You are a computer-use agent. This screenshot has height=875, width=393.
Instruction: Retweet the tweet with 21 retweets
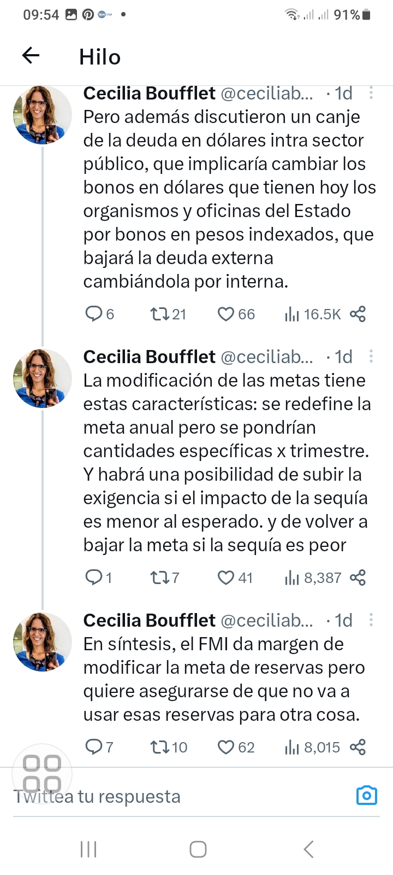click(x=160, y=314)
